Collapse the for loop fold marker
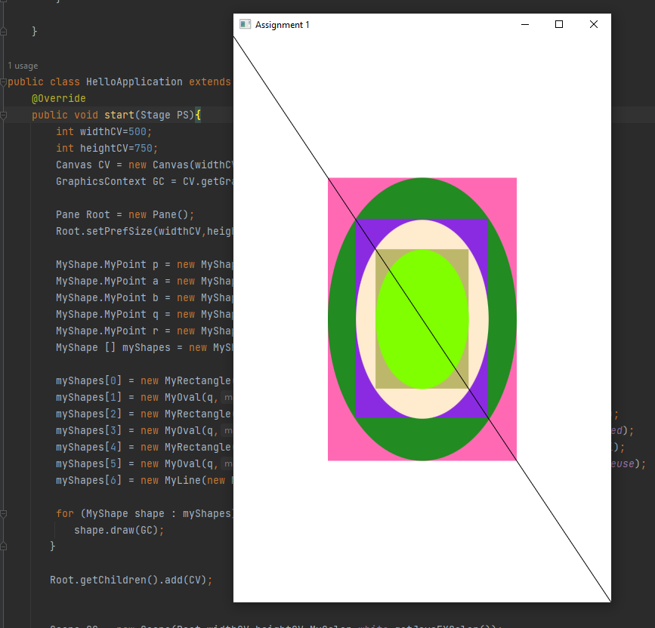 4,514
